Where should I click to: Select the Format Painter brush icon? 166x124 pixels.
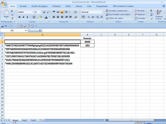click(x=12, y=18)
